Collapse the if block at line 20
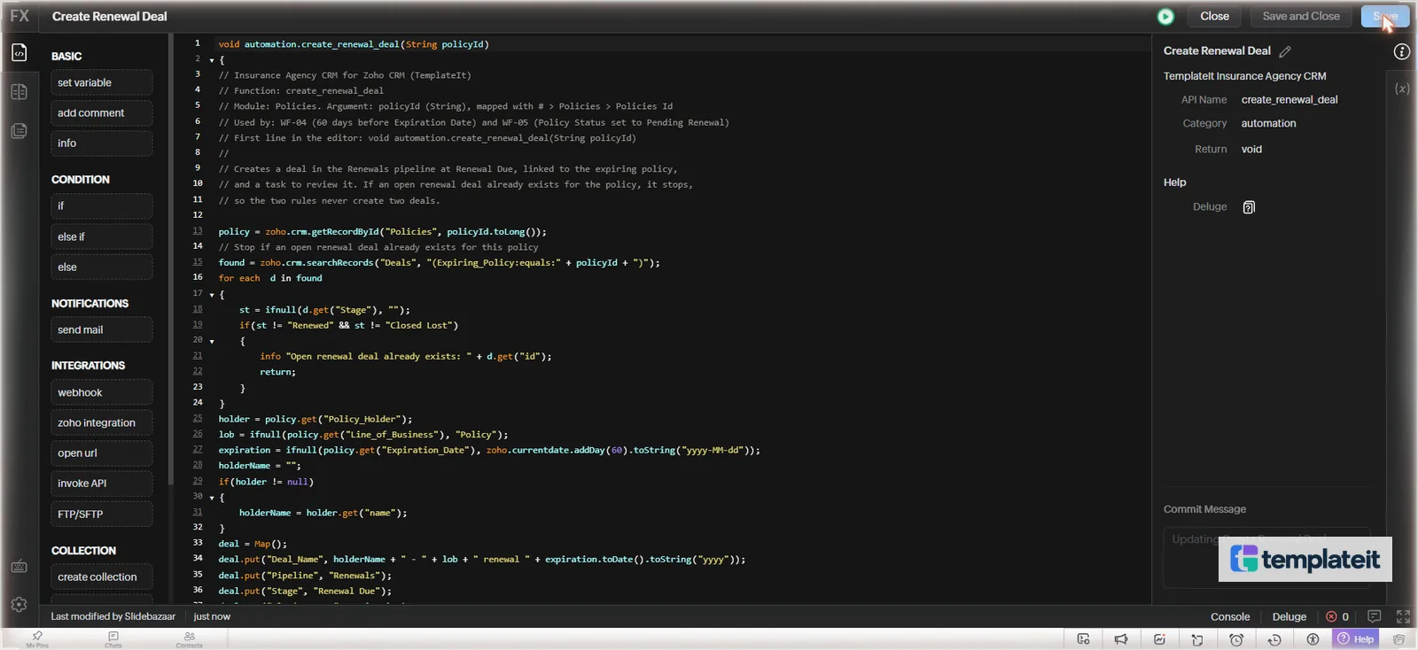 [x=212, y=341]
